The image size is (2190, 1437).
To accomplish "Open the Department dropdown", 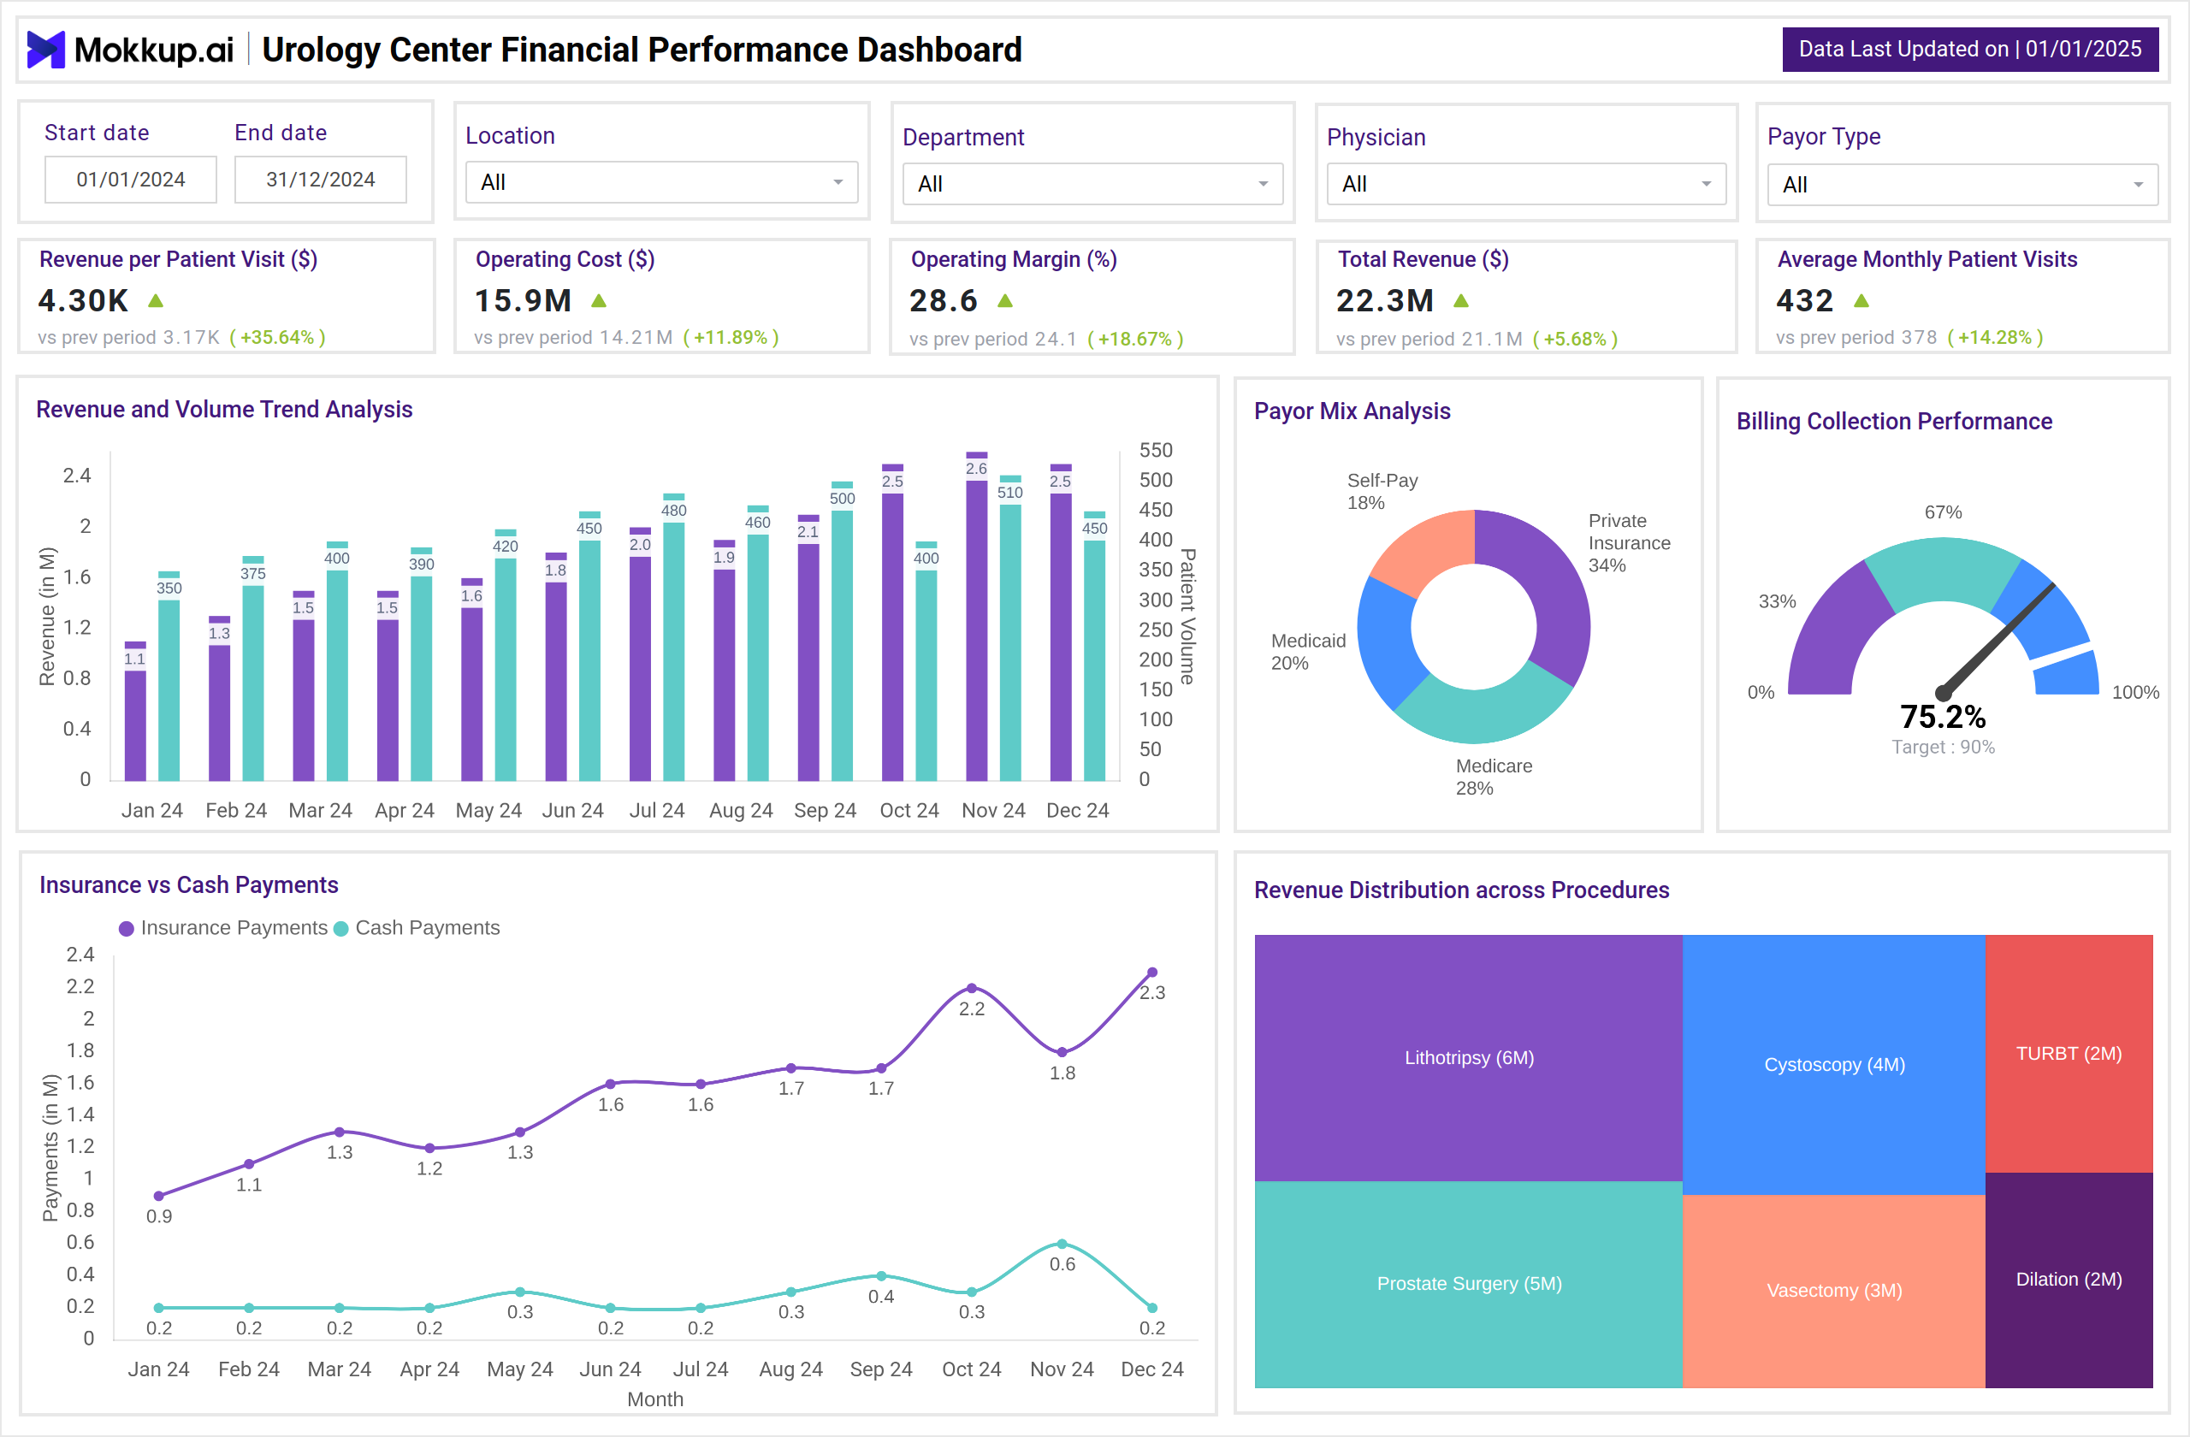I will pyautogui.click(x=1092, y=184).
